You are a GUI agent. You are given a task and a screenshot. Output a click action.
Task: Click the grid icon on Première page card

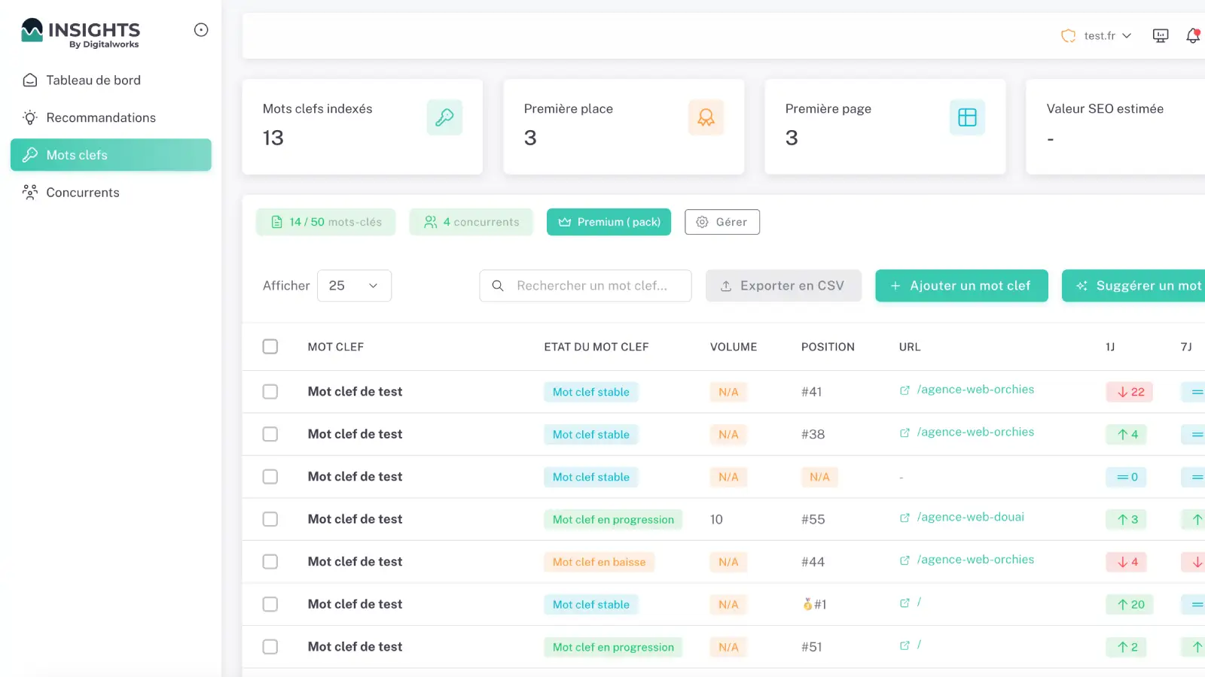967,117
